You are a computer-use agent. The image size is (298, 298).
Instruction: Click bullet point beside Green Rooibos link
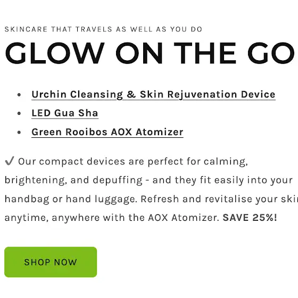click(x=19, y=133)
